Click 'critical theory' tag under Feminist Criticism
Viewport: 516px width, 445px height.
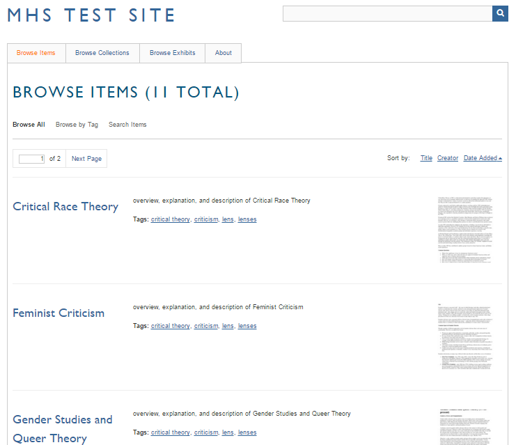[x=171, y=326]
